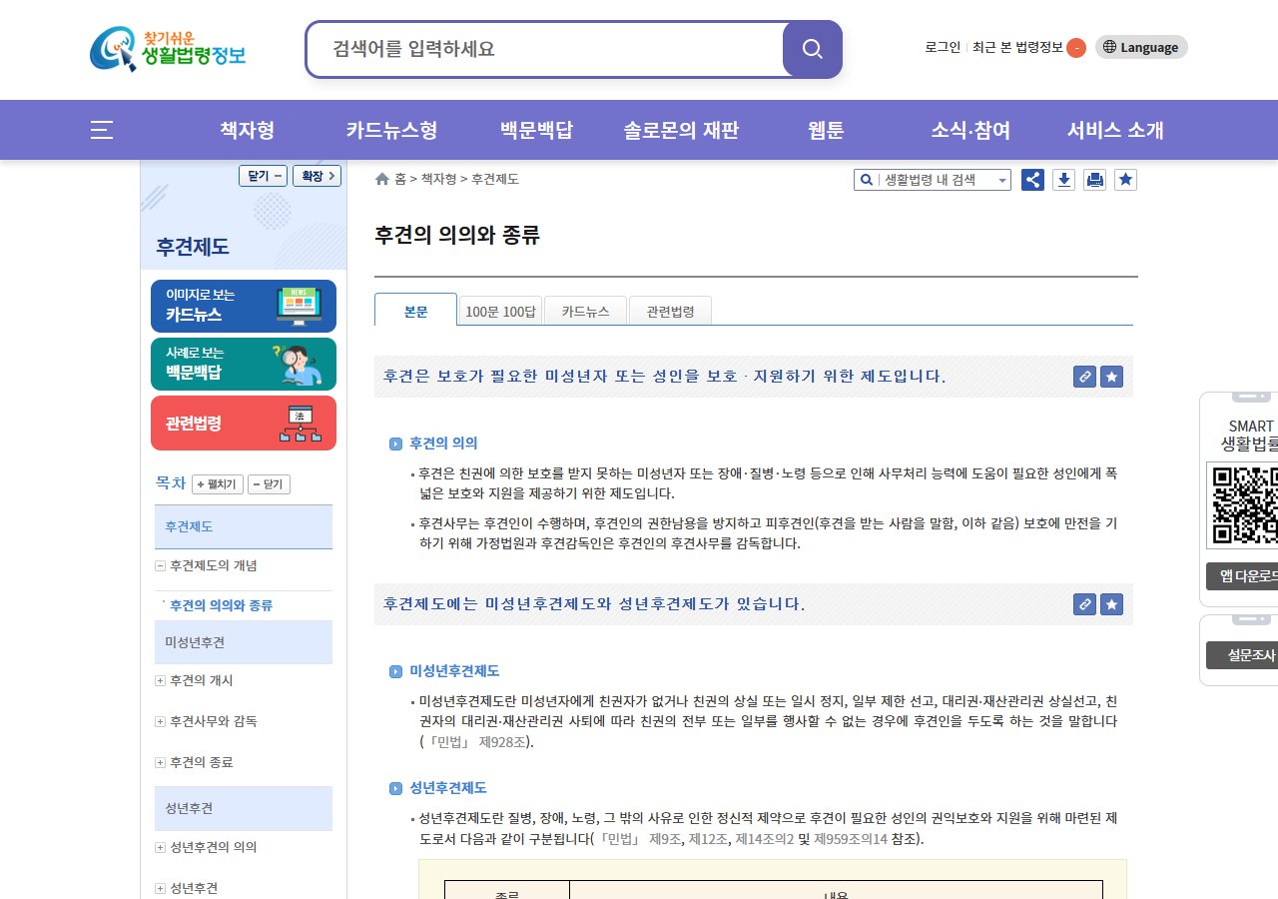Copy link icon for 후견제도에는 heading bar
This screenshot has width=1278, height=899.
point(1084,604)
